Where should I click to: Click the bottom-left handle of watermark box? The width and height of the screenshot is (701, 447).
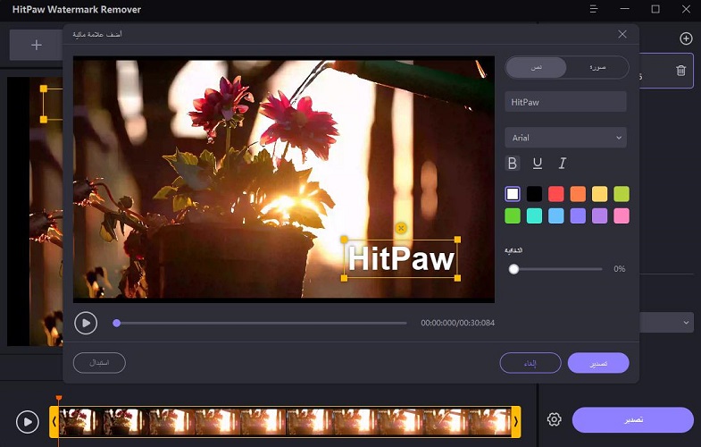click(x=344, y=278)
